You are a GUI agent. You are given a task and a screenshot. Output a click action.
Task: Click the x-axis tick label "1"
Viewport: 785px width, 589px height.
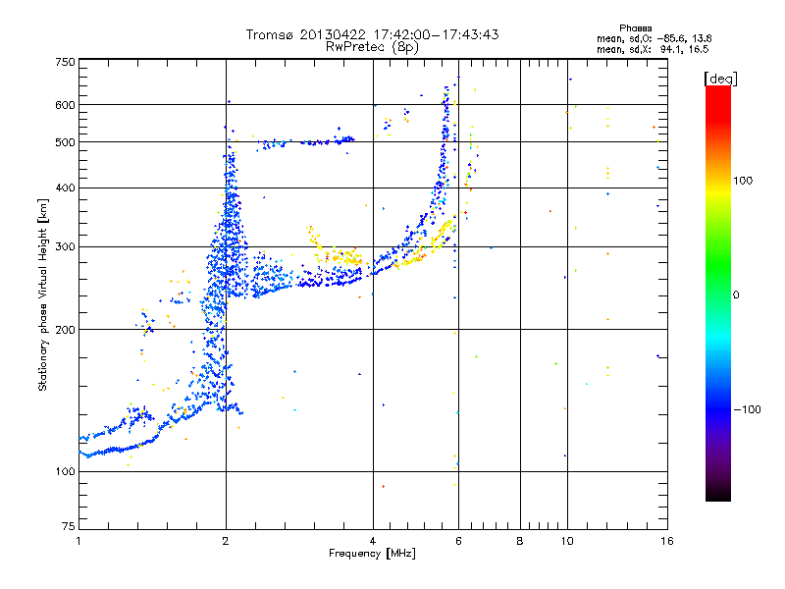click(x=78, y=541)
